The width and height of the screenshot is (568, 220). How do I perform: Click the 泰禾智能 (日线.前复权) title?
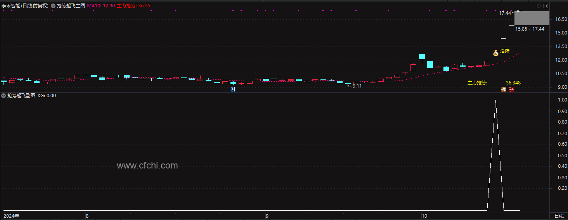click(x=25, y=6)
